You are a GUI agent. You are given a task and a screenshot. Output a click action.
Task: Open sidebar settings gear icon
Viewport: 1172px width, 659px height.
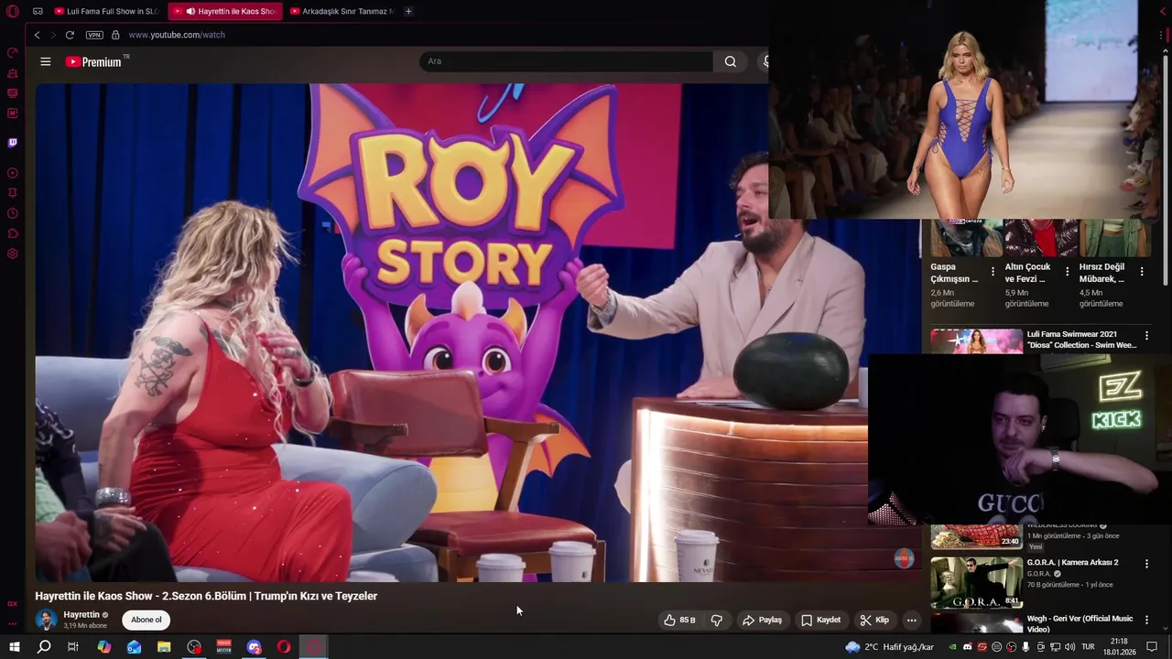[x=13, y=254]
